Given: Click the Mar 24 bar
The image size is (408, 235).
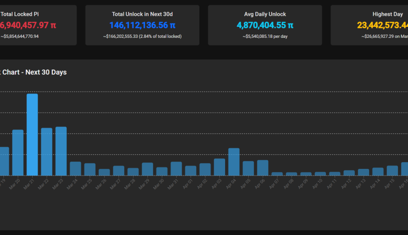Looking at the screenshot, I should click(75, 169).
